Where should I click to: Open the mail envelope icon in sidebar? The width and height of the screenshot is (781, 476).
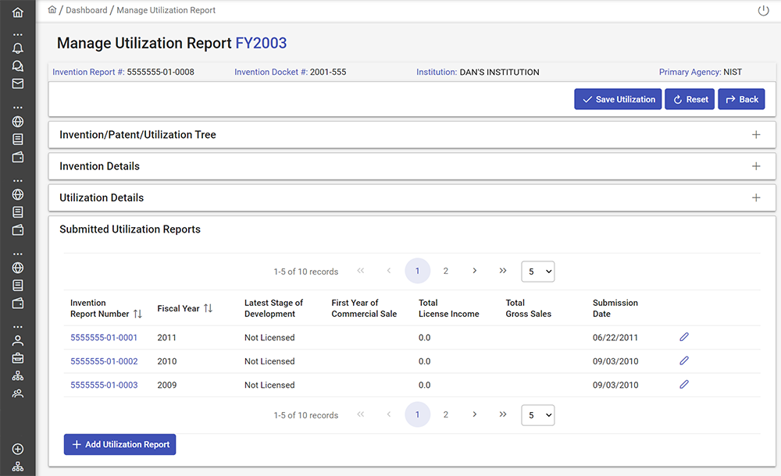[x=17, y=83]
